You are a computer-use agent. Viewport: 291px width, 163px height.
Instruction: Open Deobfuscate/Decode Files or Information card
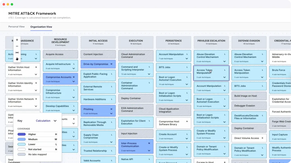pyautogui.click(x=249, y=117)
